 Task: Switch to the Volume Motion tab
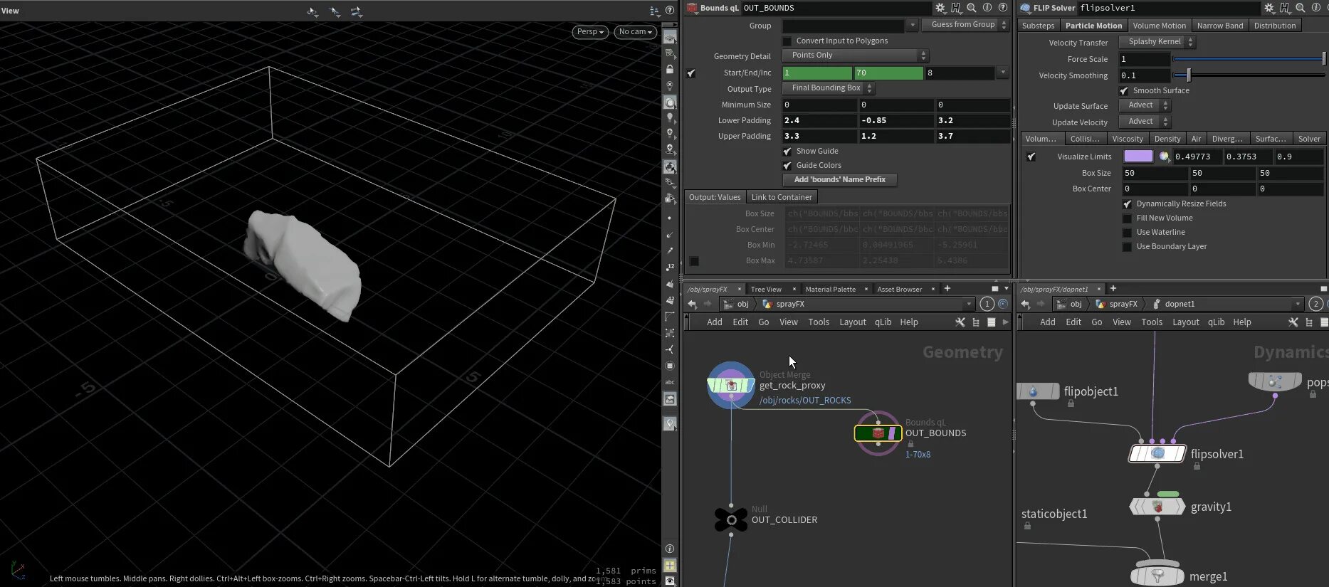pos(1159,26)
